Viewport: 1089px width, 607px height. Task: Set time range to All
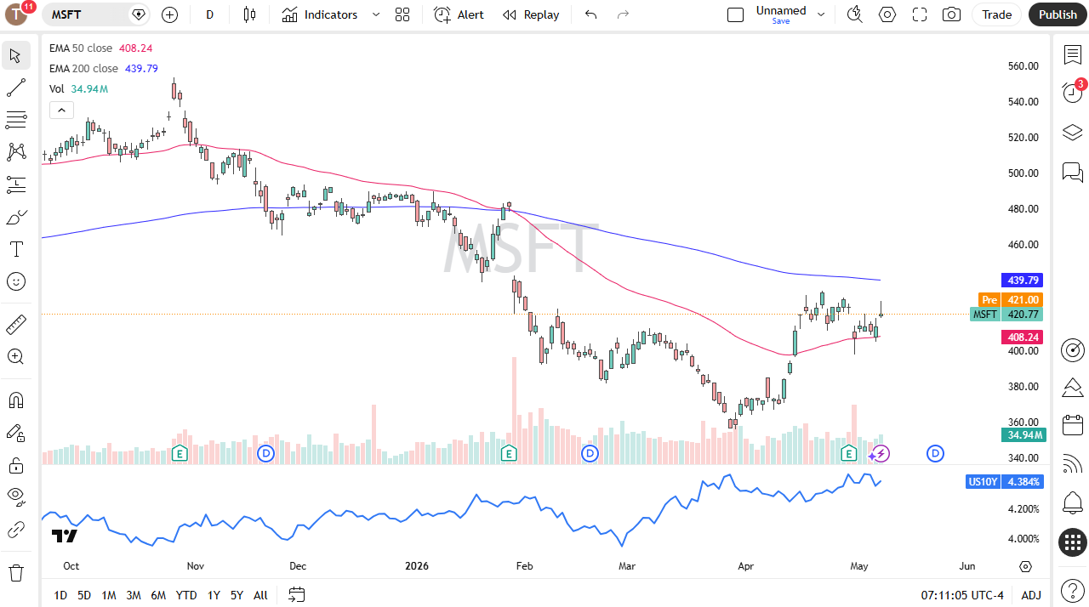coord(260,595)
